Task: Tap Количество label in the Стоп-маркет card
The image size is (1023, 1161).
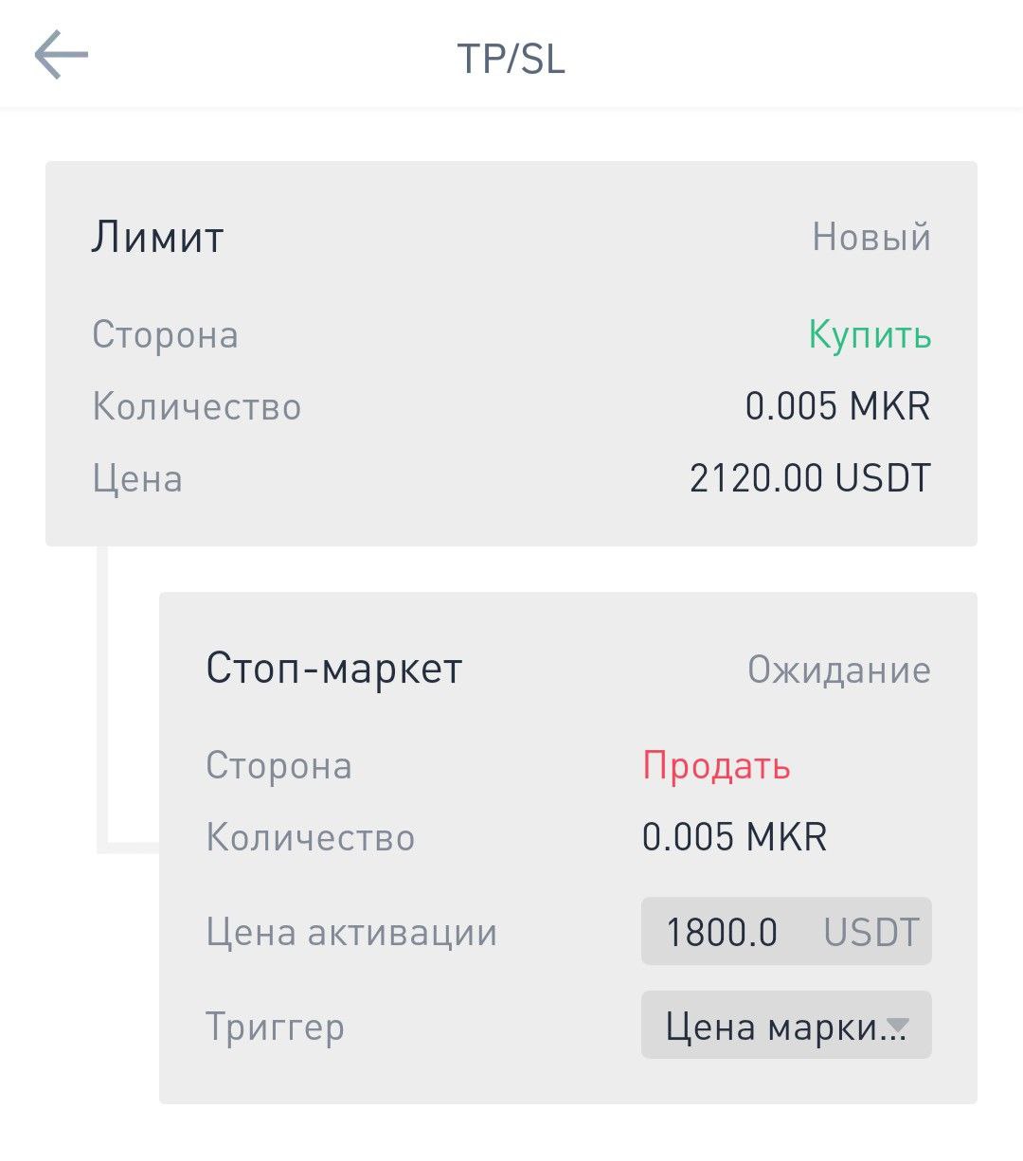Action: coord(310,837)
